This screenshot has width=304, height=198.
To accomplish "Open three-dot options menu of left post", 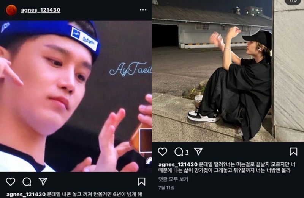I will 143,10.
